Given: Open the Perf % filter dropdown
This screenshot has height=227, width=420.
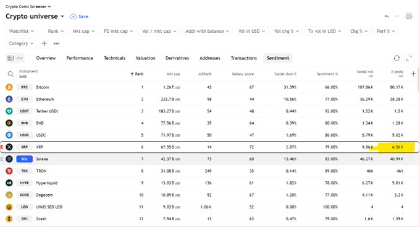Looking at the screenshot, I should click(385, 31).
